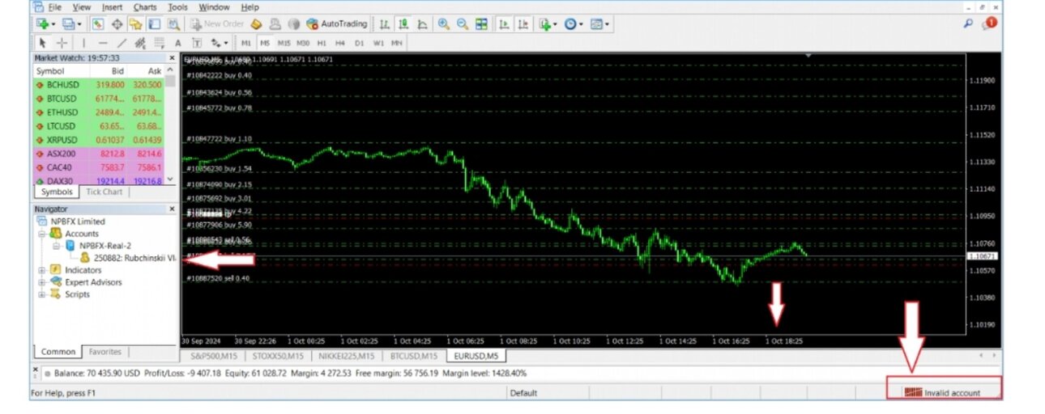1045x414 pixels.
Task: Toggle the Data Window crosshair-circle icon
Action: coord(117,24)
